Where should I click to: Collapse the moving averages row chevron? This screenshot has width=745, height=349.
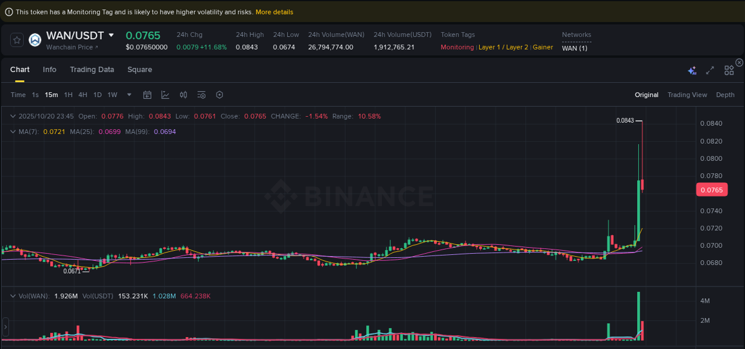(x=13, y=132)
